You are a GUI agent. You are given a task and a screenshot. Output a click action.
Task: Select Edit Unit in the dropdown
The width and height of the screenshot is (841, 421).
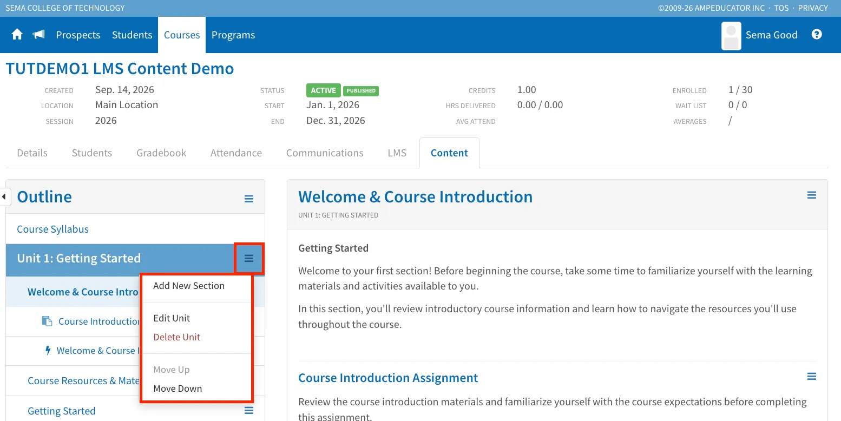[x=172, y=318]
